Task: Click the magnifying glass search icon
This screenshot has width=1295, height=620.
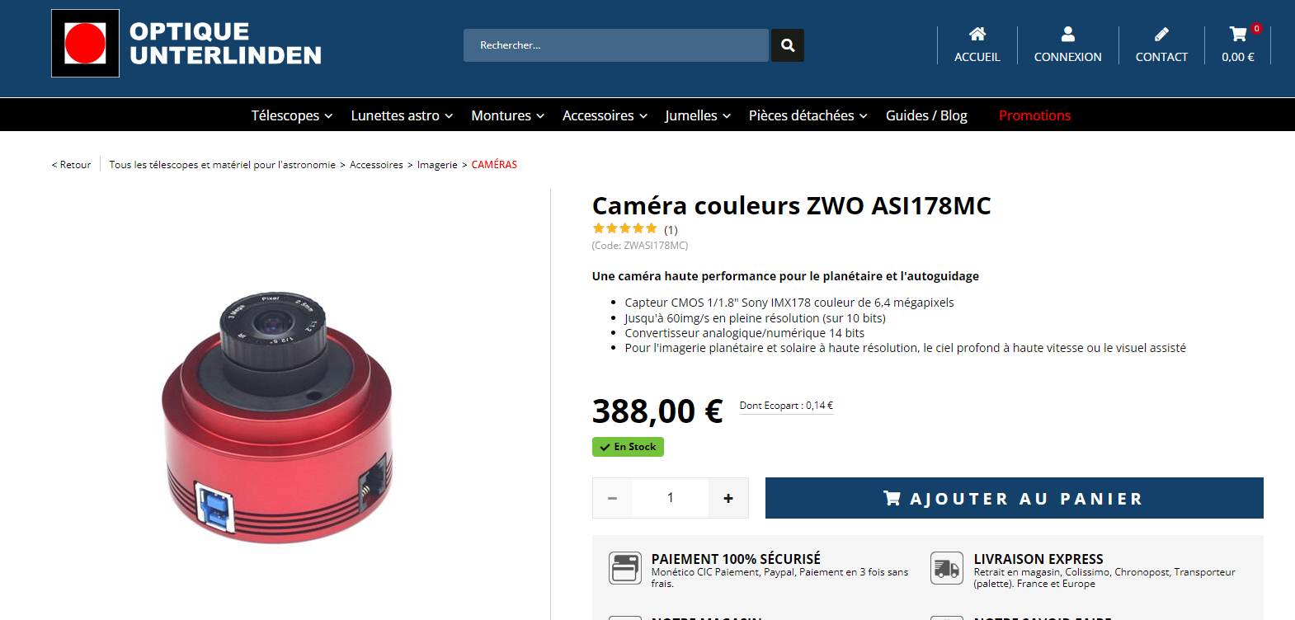Action: pos(788,45)
